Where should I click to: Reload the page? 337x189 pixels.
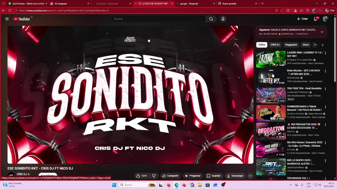point(10,10)
